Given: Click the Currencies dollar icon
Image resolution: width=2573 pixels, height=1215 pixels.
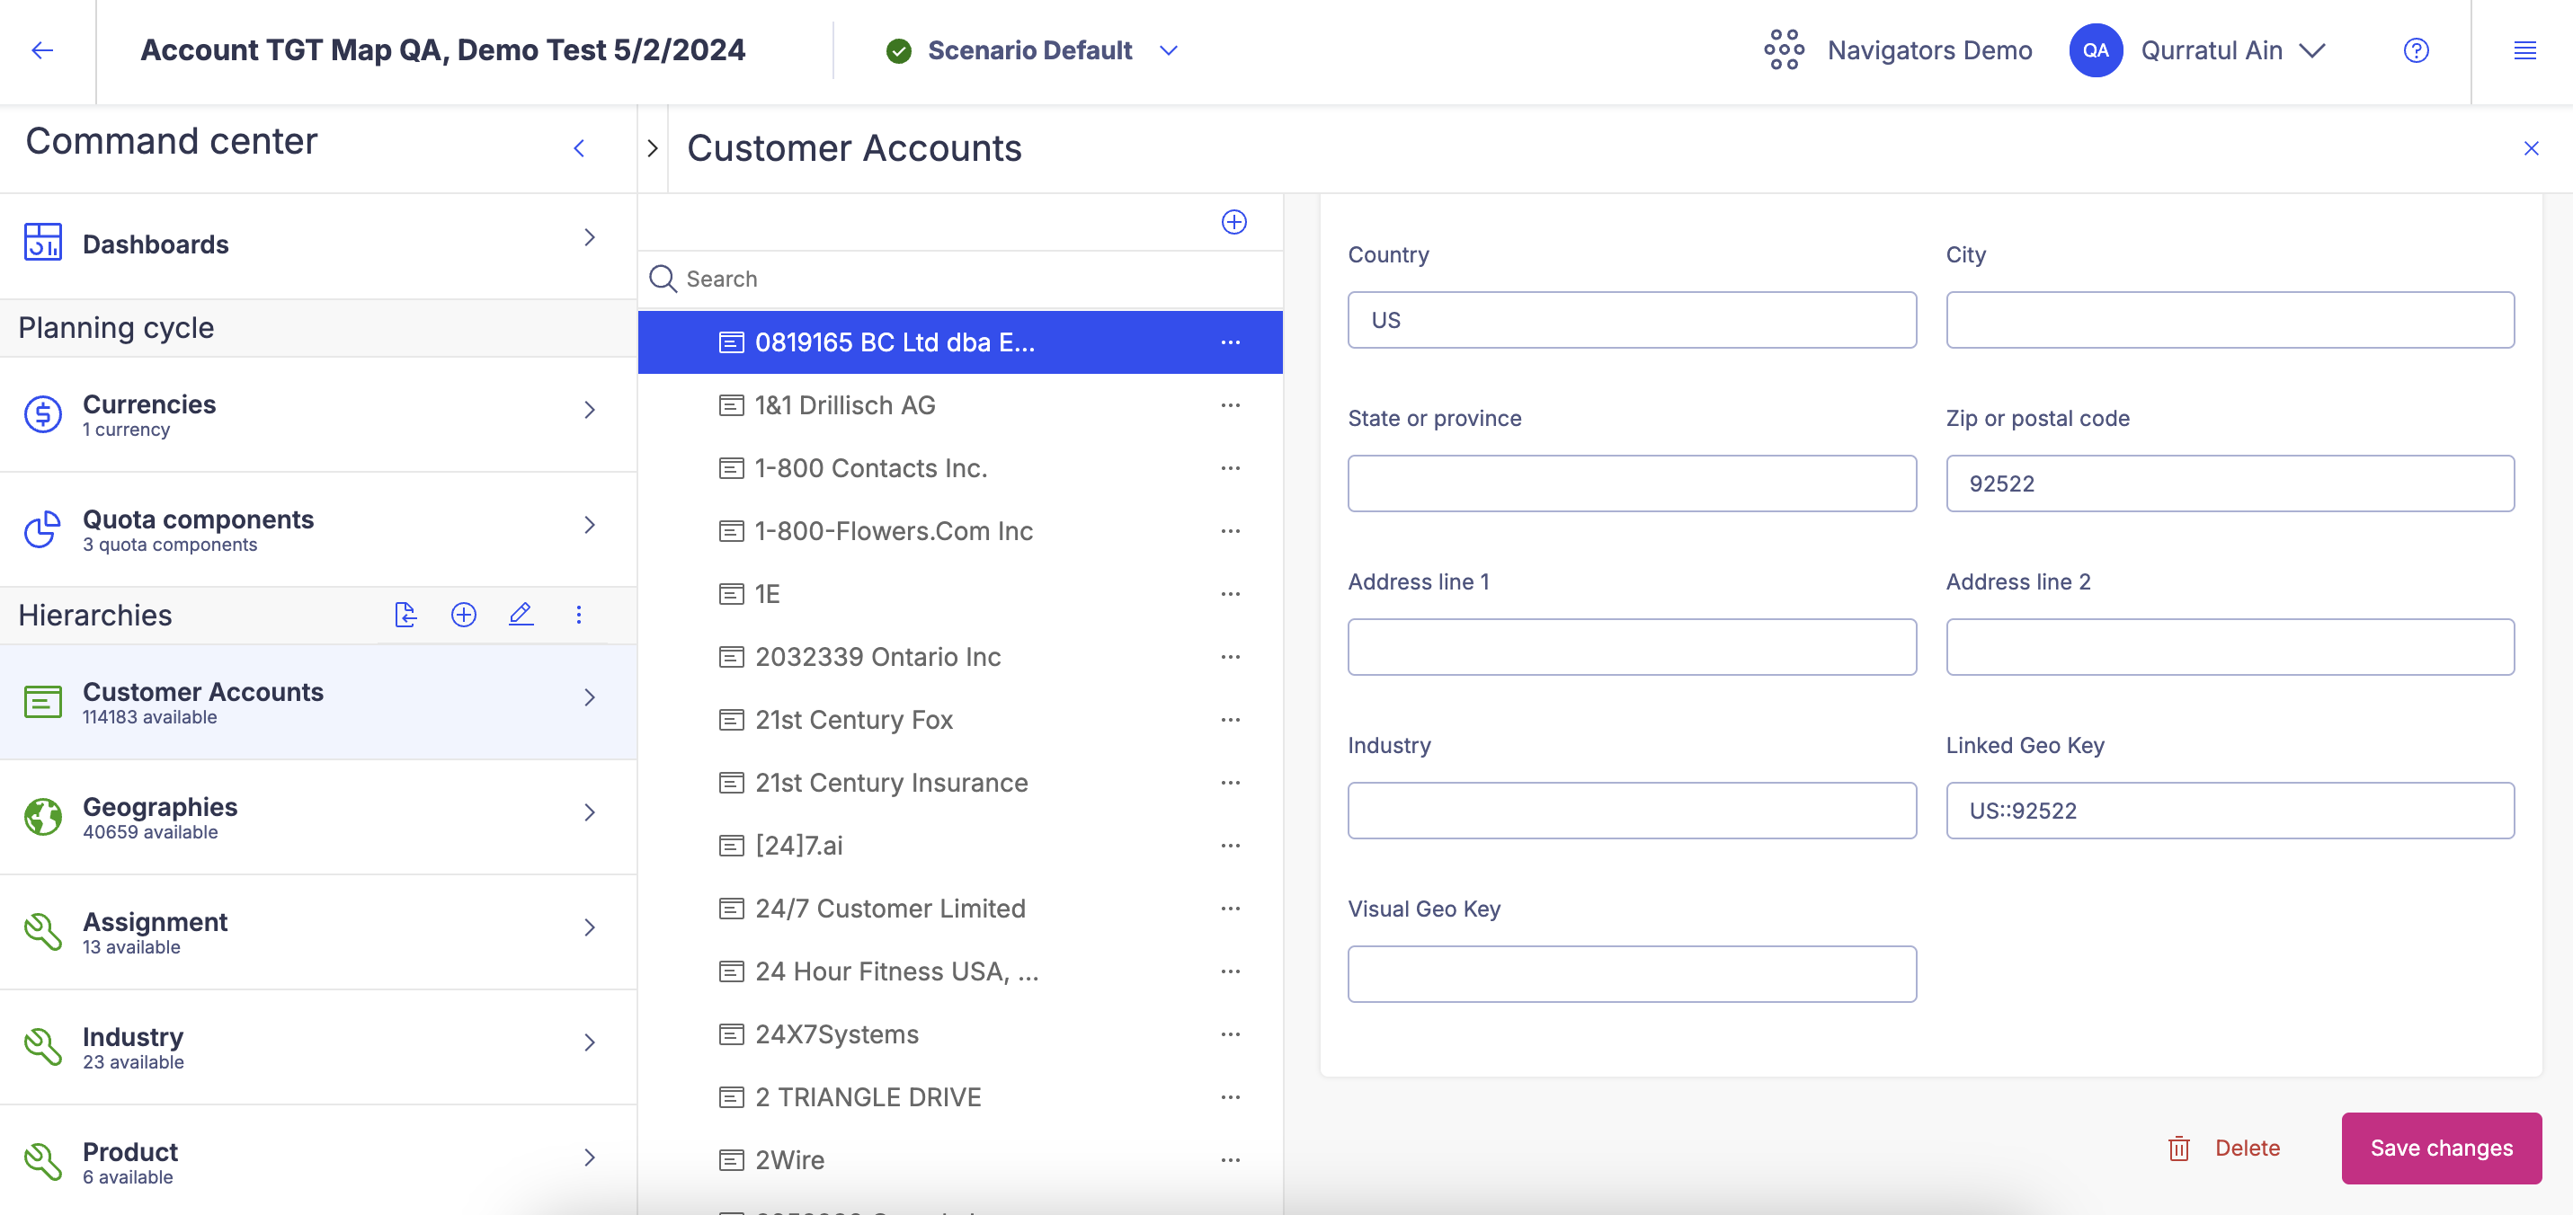Looking at the screenshot, I should (43, 413).
